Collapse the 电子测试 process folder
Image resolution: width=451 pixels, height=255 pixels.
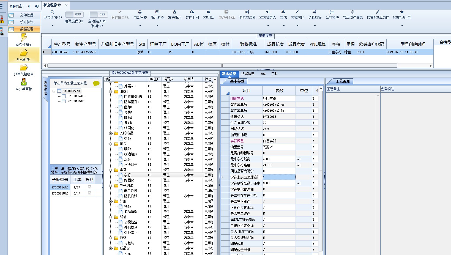pyautogui.click(x=111, y=186)
